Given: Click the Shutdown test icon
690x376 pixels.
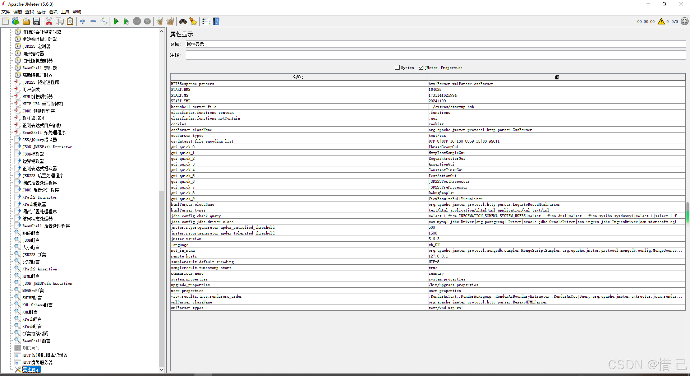Looking at the screenshot, I should tap(147, 21).
